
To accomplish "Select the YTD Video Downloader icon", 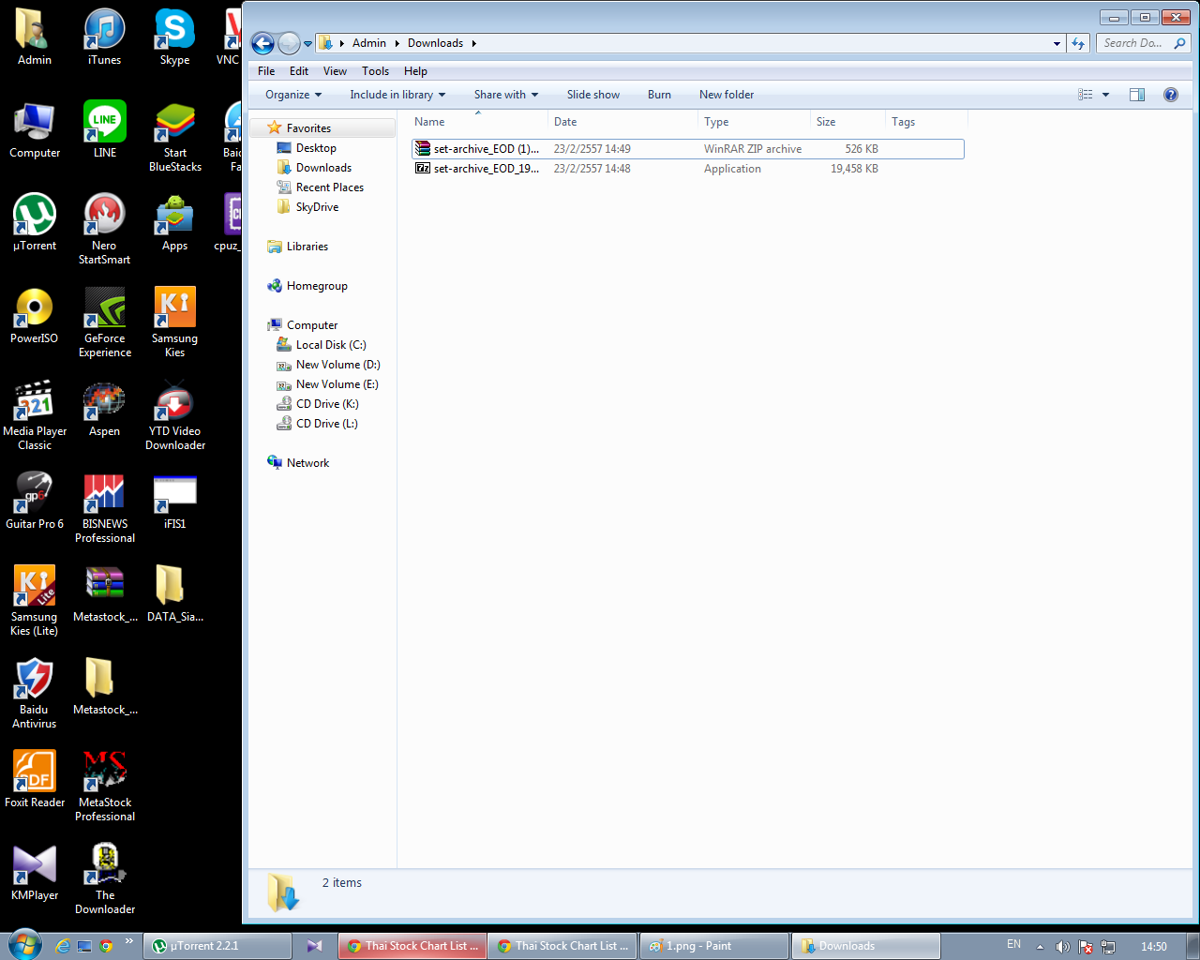I will tap(175, 415).
